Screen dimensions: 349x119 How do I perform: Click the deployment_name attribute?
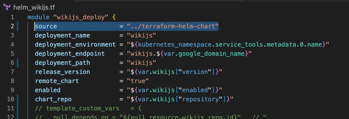pos(62,35)
